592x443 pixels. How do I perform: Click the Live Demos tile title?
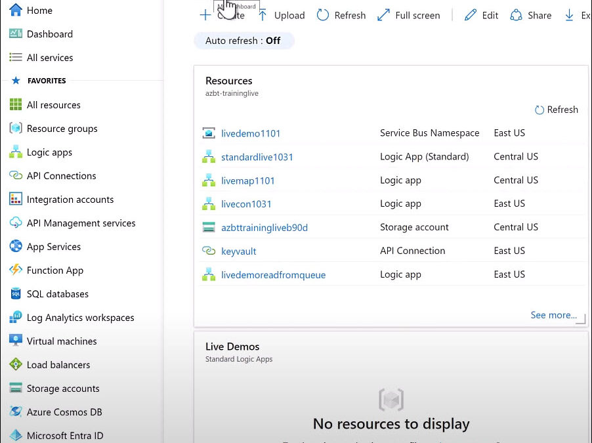[232, 347]
